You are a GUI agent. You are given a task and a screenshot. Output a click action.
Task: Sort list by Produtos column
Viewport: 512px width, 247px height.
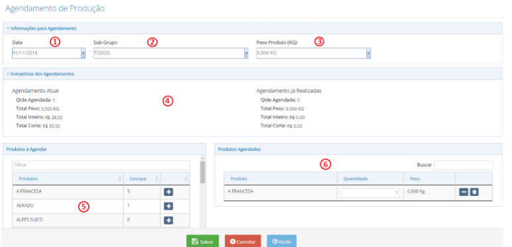[x=68, y=179]
